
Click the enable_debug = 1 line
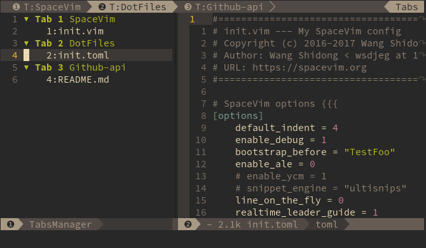click(x=281, y=140)
